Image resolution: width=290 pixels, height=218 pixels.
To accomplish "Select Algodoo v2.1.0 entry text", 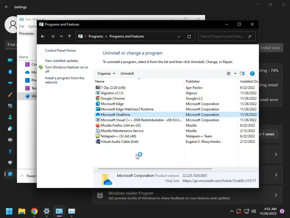I will (x=112, y=93).
